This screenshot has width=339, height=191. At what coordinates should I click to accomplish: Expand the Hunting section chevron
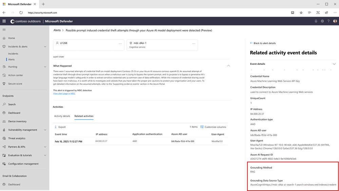pyautogui.click(x=45, y=67)
